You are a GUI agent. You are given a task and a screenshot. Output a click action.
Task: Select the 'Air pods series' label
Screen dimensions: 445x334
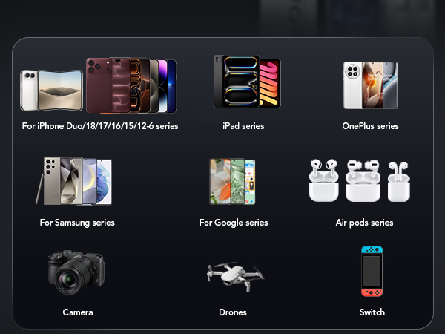(x=364, y=223)
